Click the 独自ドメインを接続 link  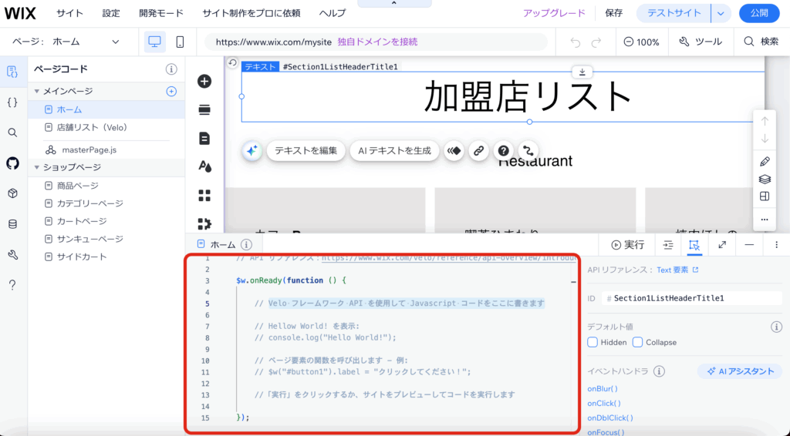[377, 42]
